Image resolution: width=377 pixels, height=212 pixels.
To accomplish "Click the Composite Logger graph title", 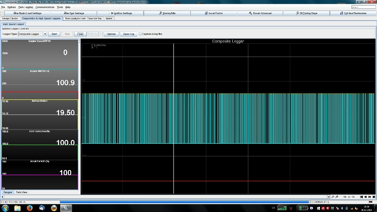I will point(228,41).
